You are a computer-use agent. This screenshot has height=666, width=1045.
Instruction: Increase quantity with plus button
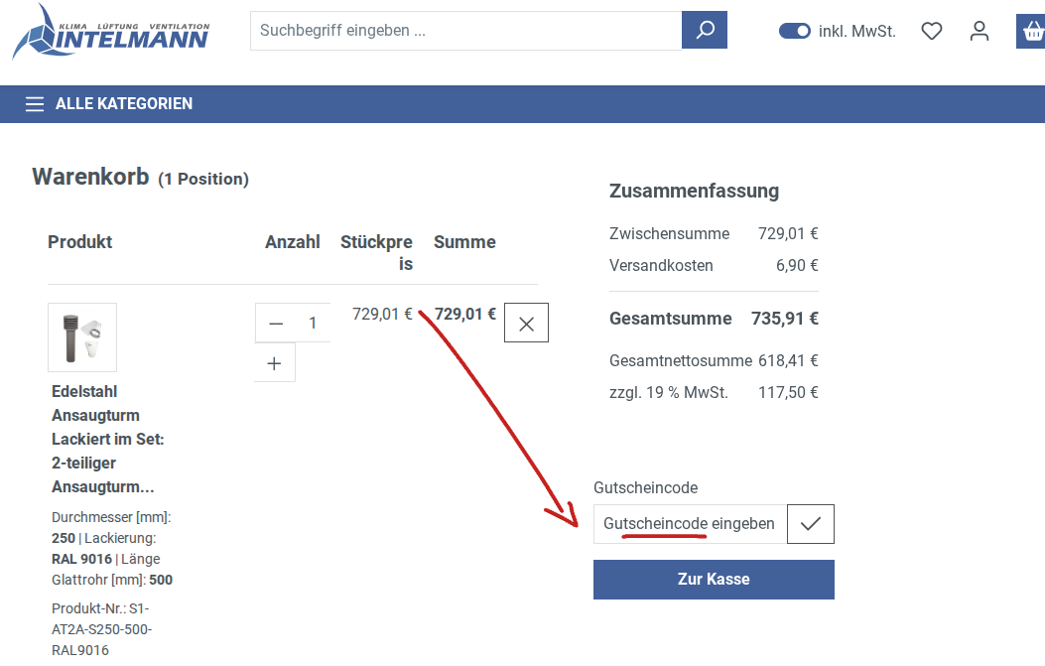pyautogui.click(x=275, y=363)
